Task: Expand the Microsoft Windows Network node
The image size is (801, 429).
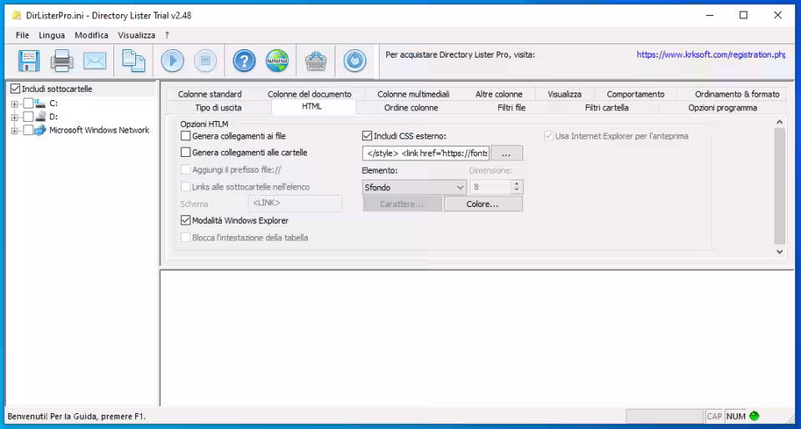Action: click(x=14, y=130)
